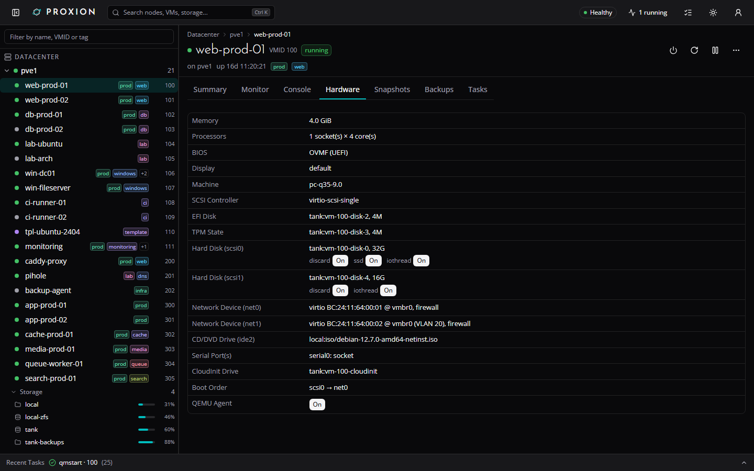Toggle scsi0 iothread option
754x471 pixels.
[422, 261]
